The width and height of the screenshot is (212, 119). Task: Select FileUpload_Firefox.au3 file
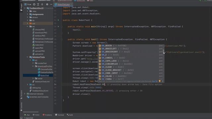coord(44,39)
